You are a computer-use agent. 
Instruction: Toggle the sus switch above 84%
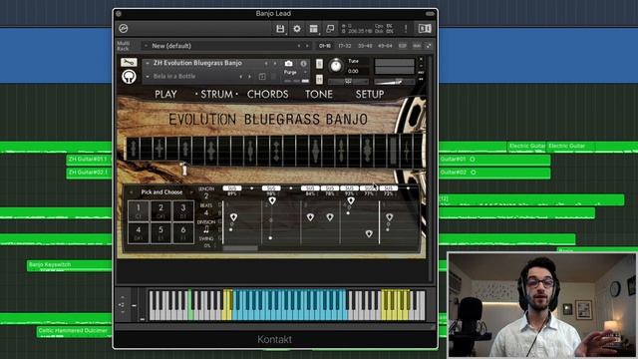click(x=310, y=188)
